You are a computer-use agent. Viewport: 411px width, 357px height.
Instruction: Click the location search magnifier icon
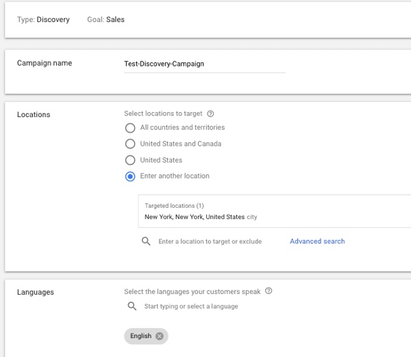click(x=146, y=241)
